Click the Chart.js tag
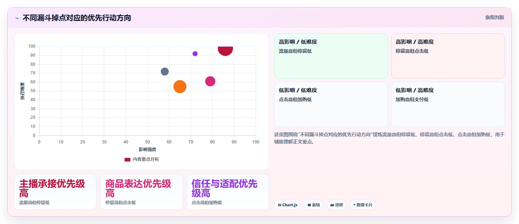Image resolution: width=519 pixels, height=224 pixels. [288, 205]
